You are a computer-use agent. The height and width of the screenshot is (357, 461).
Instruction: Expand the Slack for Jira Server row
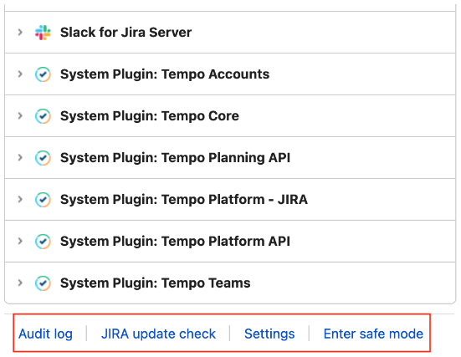click(20, 32)
